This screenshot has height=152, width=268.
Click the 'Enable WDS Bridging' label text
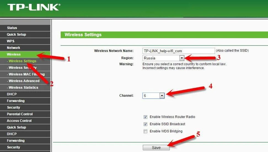coord(166,131)
